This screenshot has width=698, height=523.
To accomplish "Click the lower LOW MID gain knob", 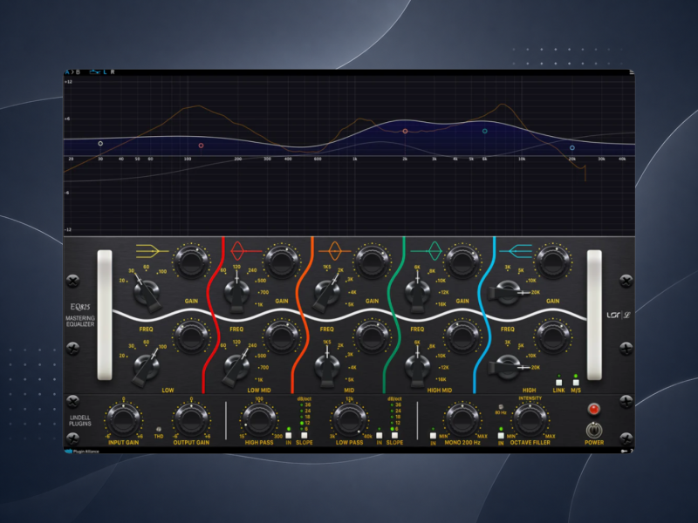I will coord(281,336).
